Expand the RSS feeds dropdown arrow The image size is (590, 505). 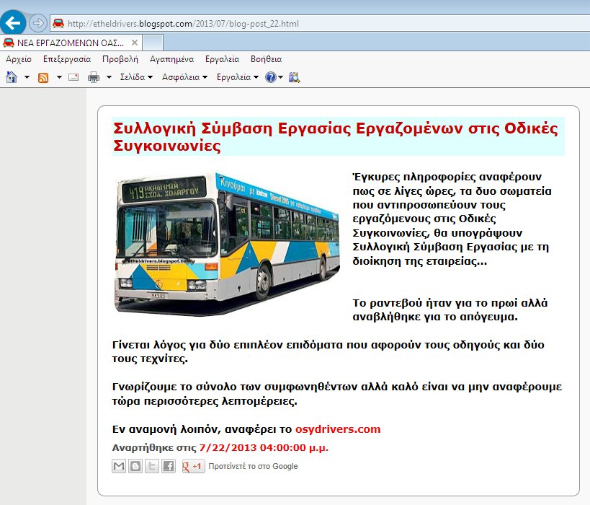click(59, 77)
